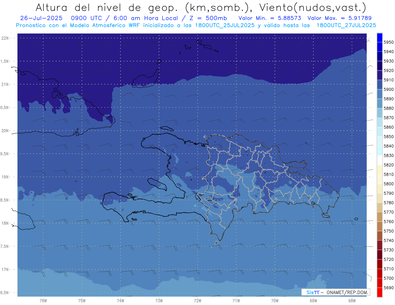This screenshot has width=395, height=305.
Task: Click the bright red swatch below 5690
Action: [380, 292]
